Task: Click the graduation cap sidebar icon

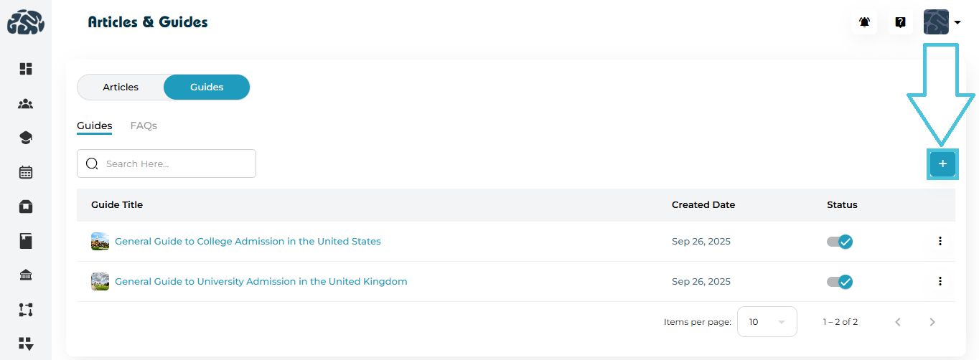Action: coord(26,138)
